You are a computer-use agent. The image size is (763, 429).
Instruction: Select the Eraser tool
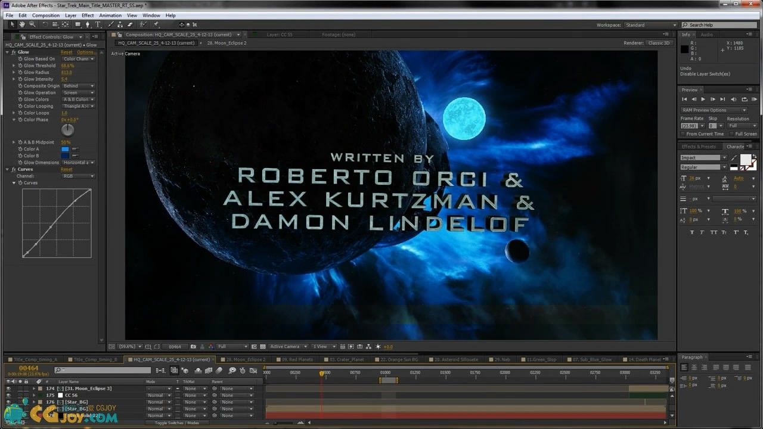coord(131,24)
